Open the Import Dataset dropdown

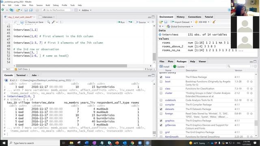[181, 22]
